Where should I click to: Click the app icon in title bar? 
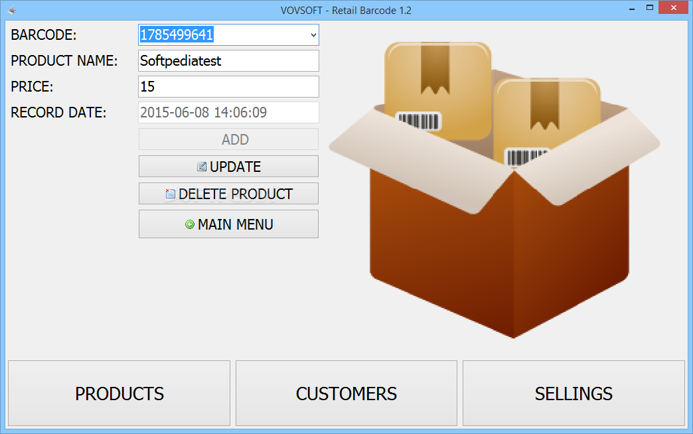tap(13, 10)
